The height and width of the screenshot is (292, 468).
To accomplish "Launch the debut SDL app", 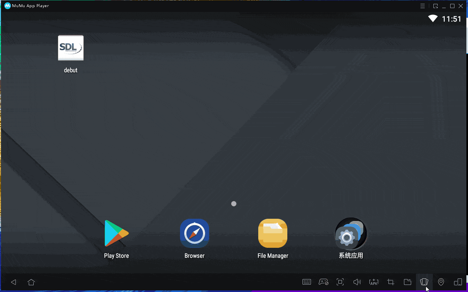I will 71,48.
